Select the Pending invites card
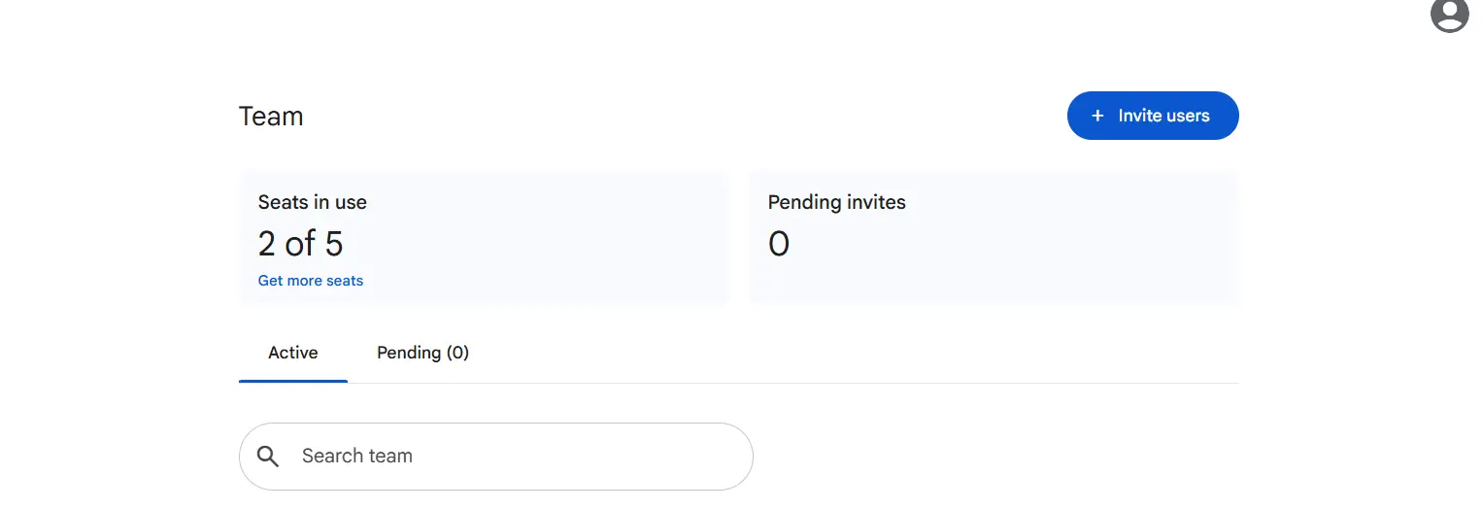The height and width of the screenshot is (509, 1482). point(994,238)
